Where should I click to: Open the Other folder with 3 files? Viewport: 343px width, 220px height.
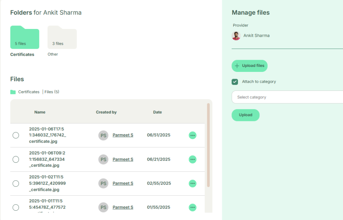click(x=62, y=38)
